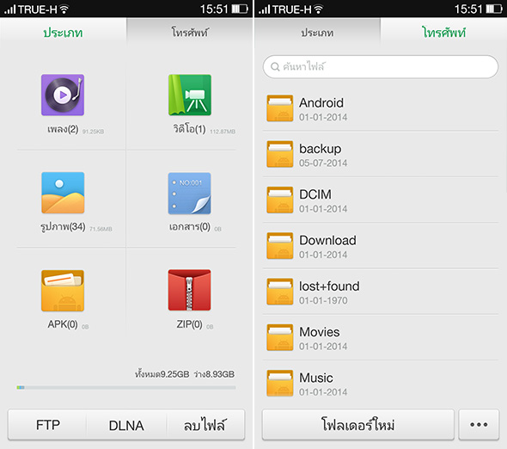
Task: Open the Movies folder
Action: (x=381, y=338)
